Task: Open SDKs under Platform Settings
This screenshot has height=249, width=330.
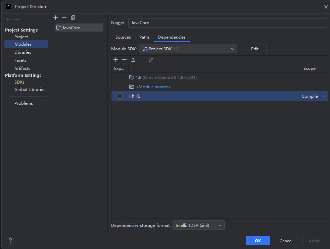Action: pyautogui.click(x=19, y=82)
